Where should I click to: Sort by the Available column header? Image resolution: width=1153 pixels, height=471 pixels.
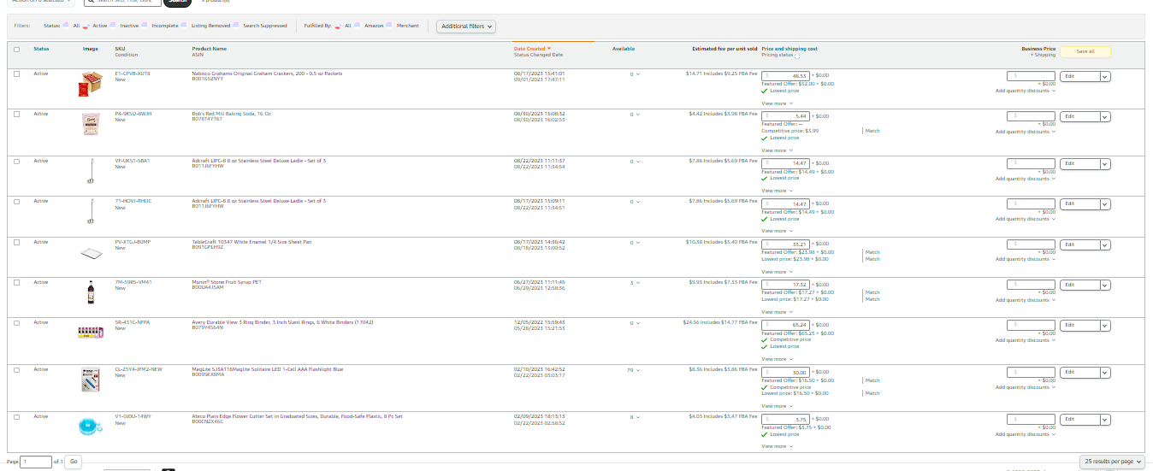coord(624,49)
